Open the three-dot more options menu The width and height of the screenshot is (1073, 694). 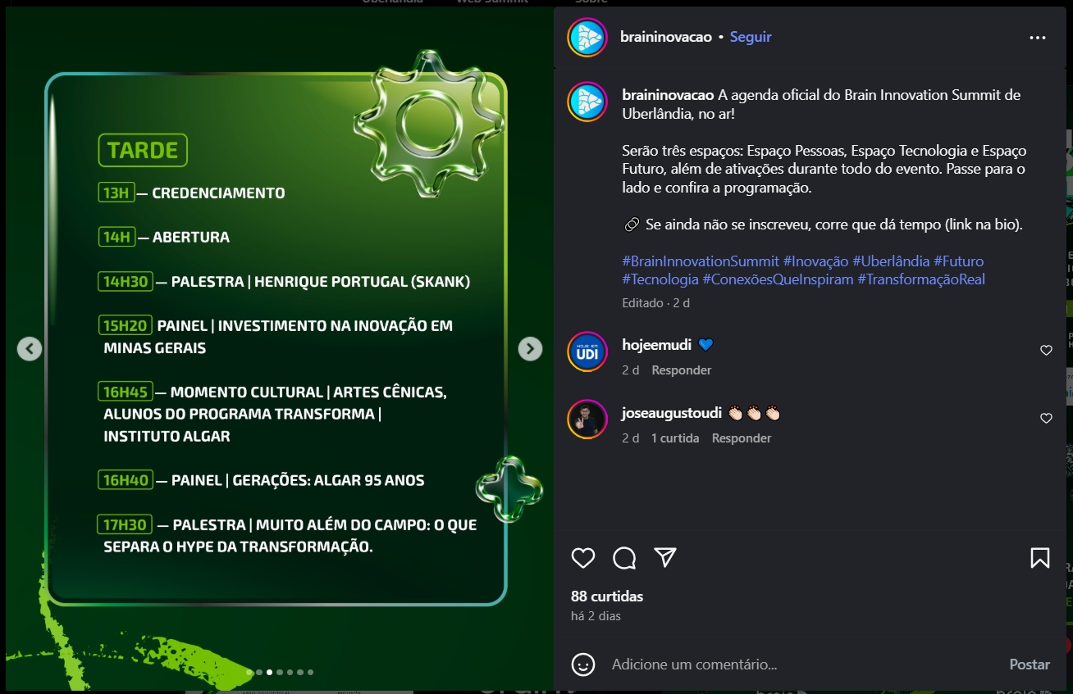(x=1038, y=38)
